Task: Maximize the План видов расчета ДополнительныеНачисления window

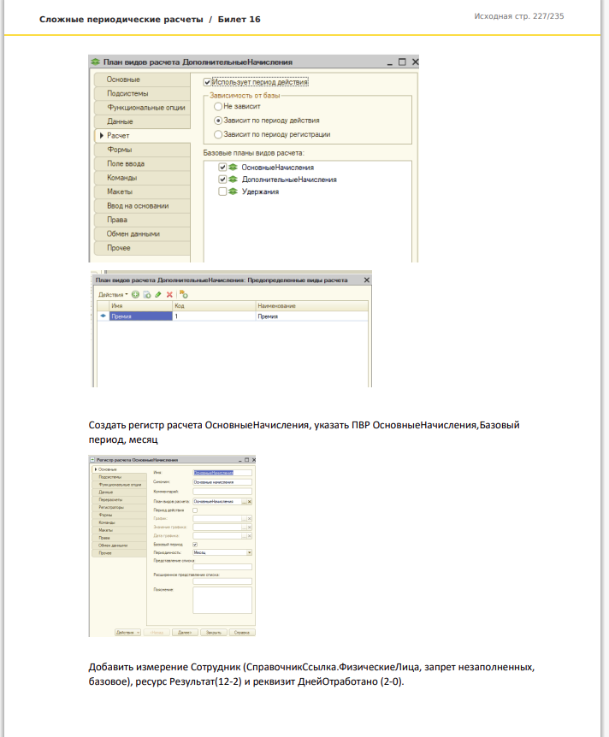Action: coord(402,62)
